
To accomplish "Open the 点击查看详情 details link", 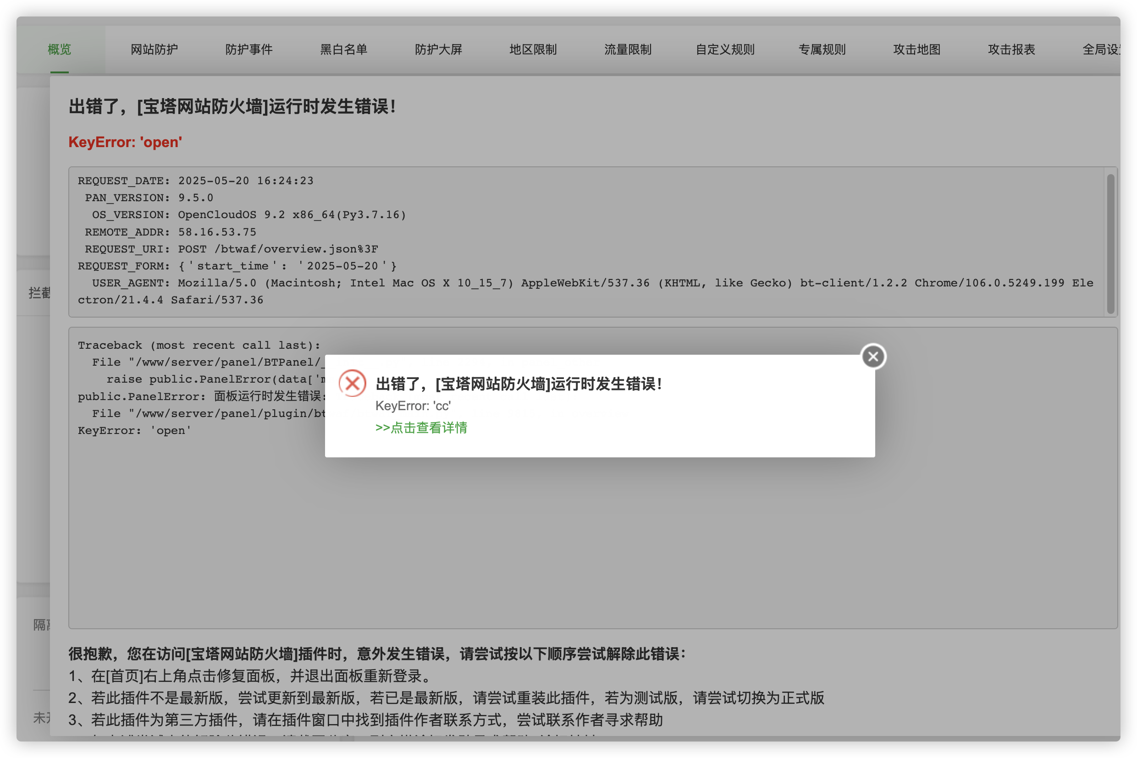I will pyautogui.click(x=421, y=428).
